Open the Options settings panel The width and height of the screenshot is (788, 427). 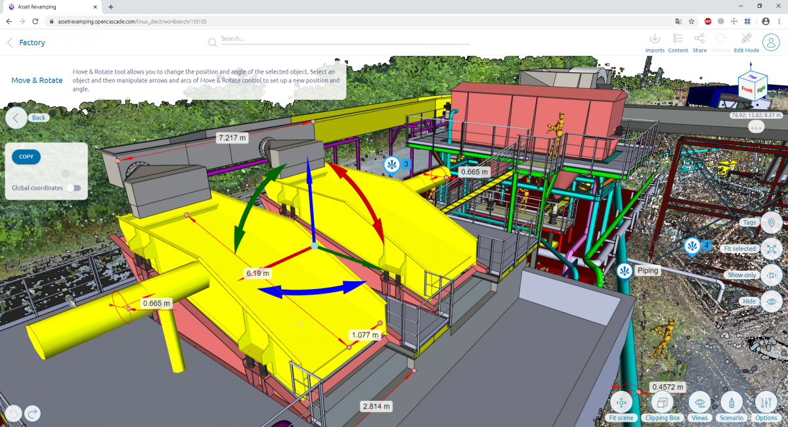click(x=766, y=402)
